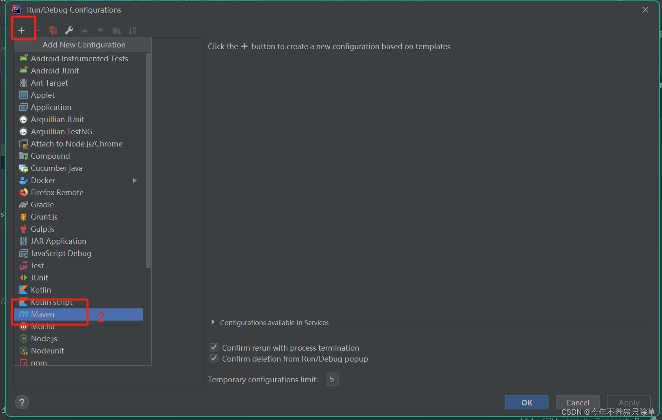
Task: Choose Gradle configuration type
Action: (x=79, y=205)
